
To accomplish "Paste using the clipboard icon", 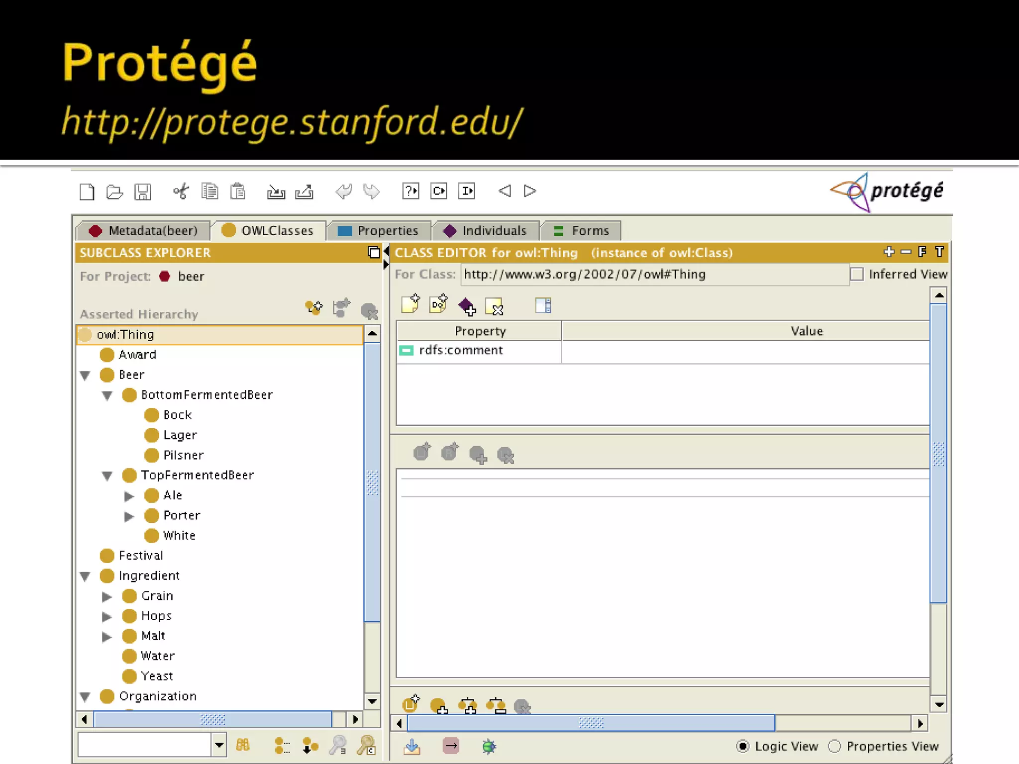I will click(237, 191).
